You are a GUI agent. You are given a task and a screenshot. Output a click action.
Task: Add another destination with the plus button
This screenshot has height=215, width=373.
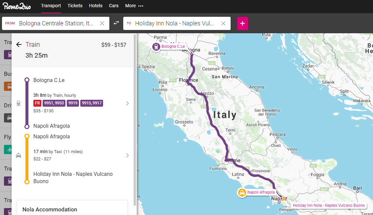(242, 23)
